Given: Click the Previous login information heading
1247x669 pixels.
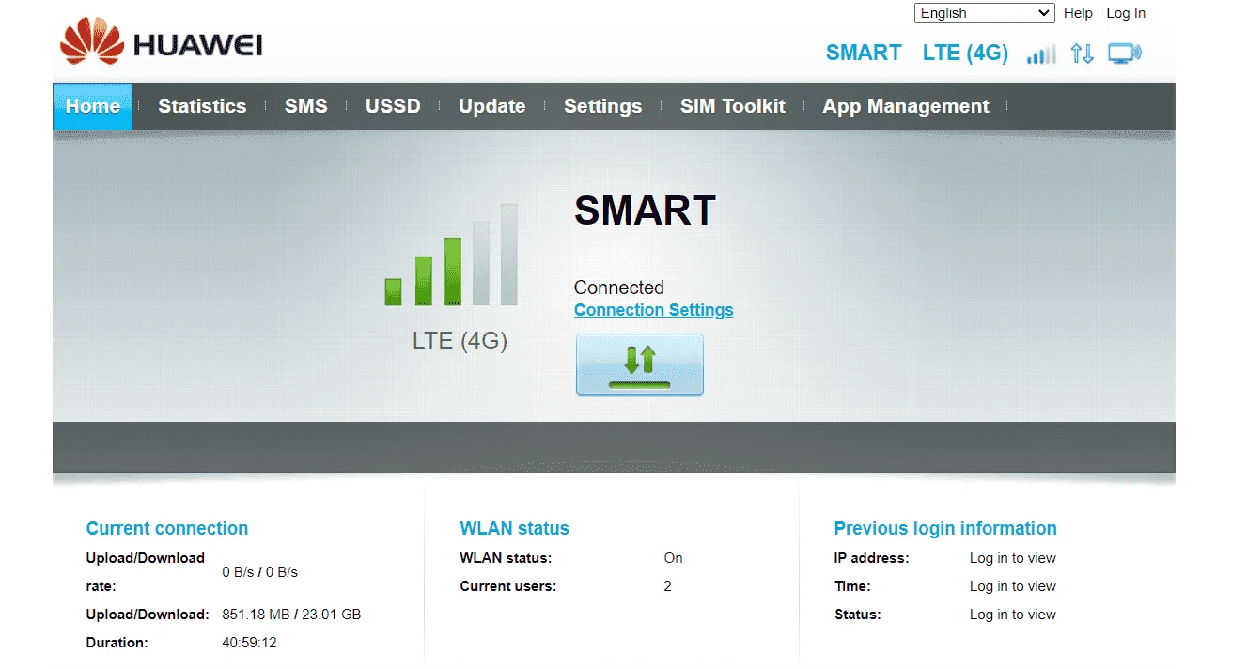Looking at the screenshot, I should click(945, 528).
